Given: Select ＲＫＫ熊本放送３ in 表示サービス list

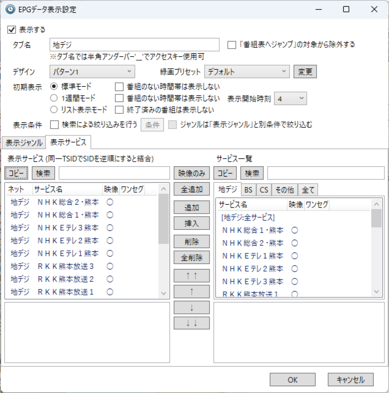Looking at the screenshot, I should click(x=82, y=266).
